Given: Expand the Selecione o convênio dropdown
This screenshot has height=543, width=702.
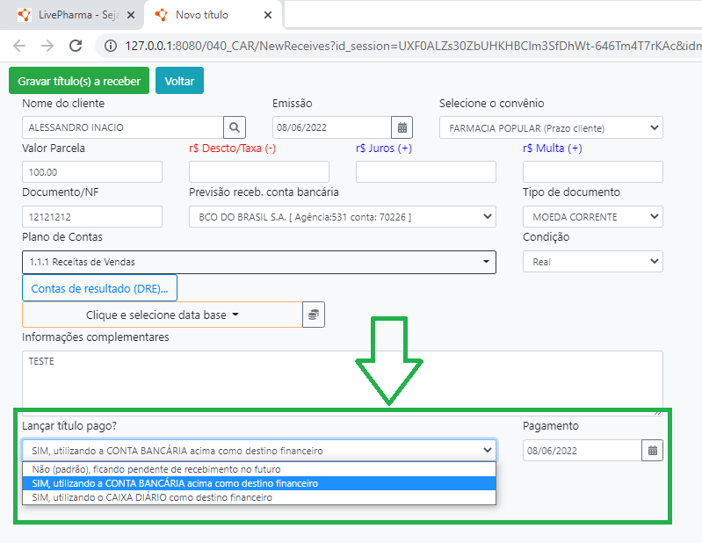Looking at the screenshot, I should [x=551, y=127].
